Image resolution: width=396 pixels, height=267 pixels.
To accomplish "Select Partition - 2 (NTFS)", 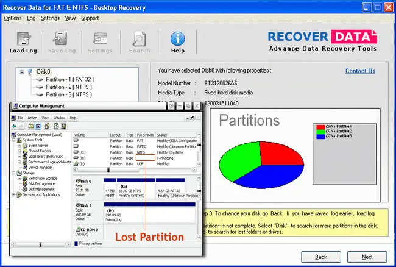I will (69, 87).
